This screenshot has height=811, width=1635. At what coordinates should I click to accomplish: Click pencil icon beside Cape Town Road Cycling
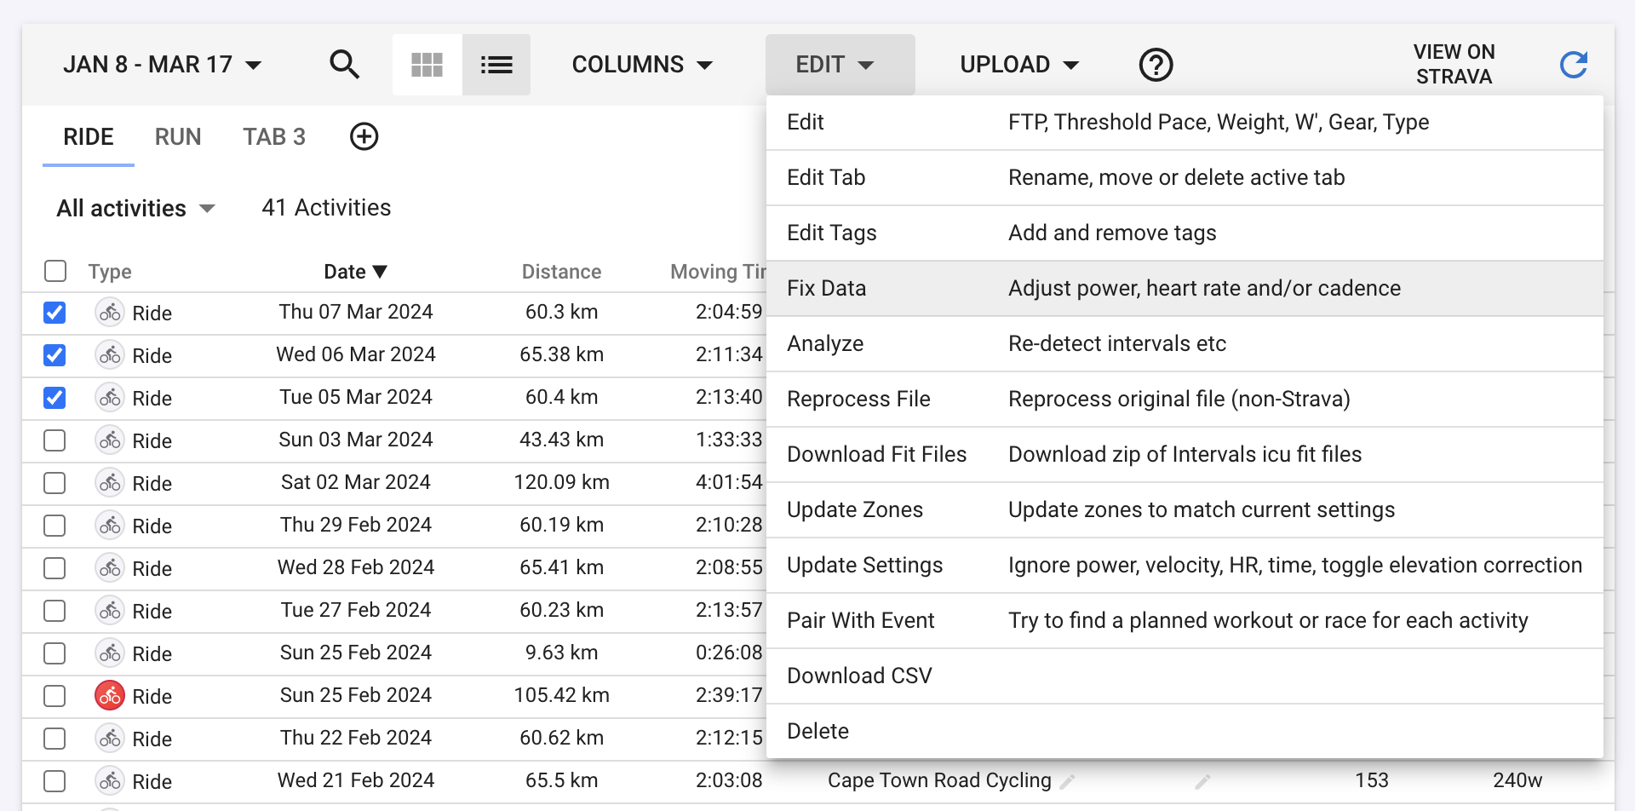point(1067,781)
